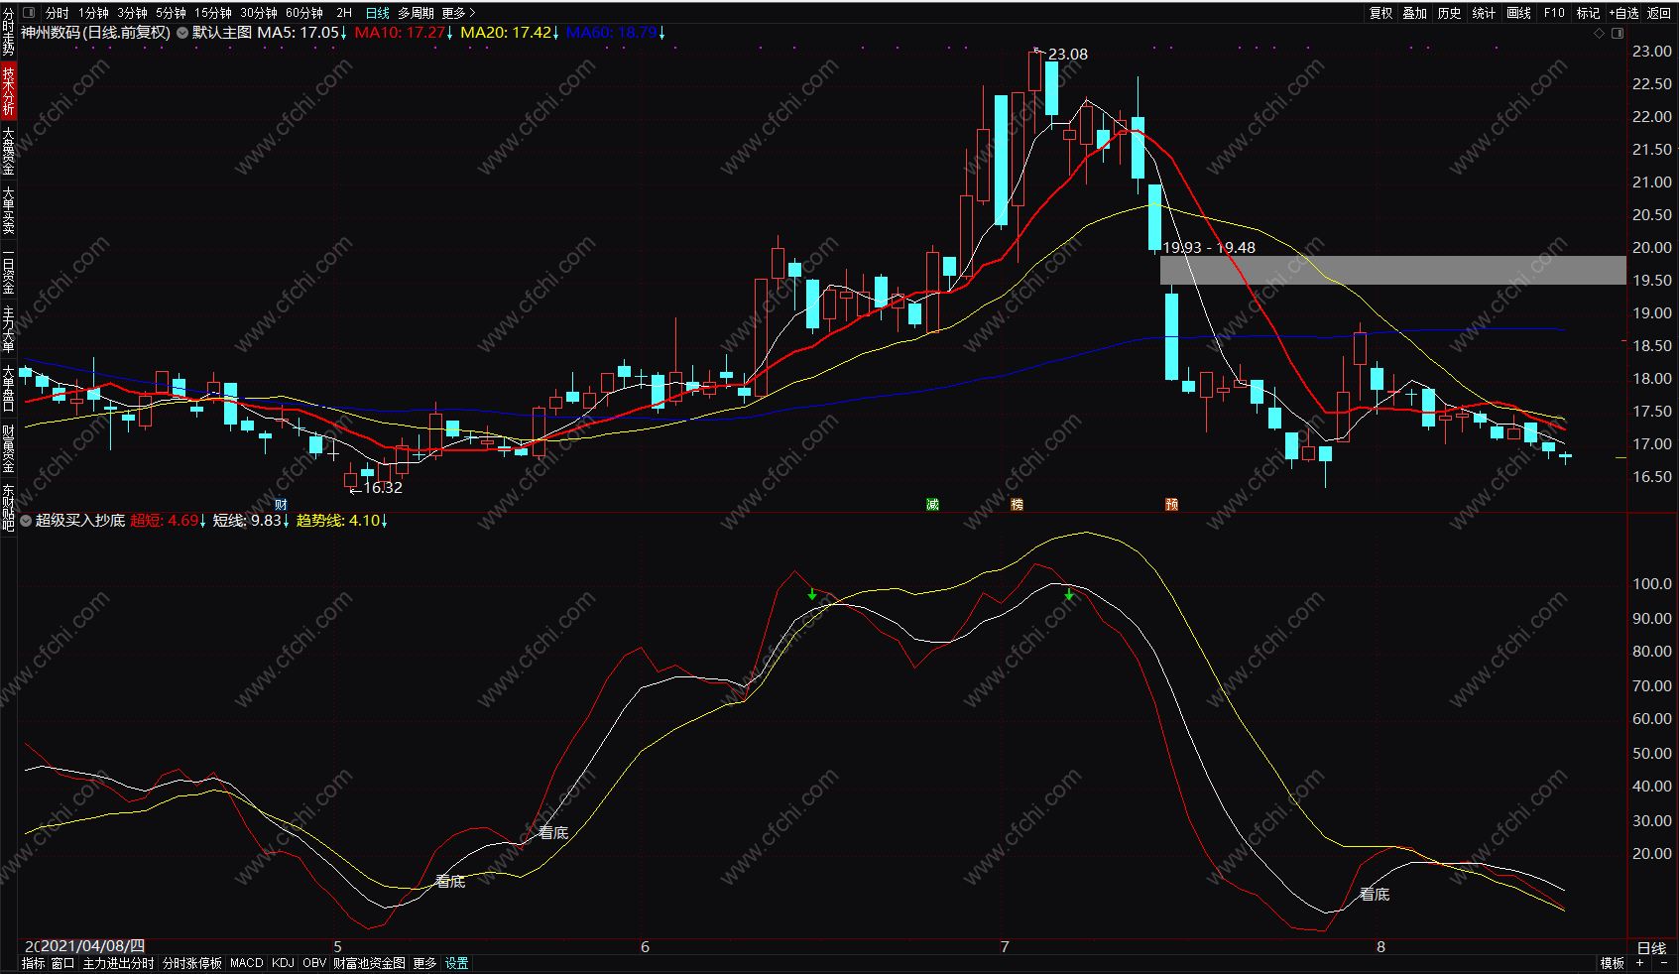Image resolution: width=1679 pixels, height=974 pixels.
Task: Click the plus zoom icon at bottom right
Action: click(x=1639, y=963)
